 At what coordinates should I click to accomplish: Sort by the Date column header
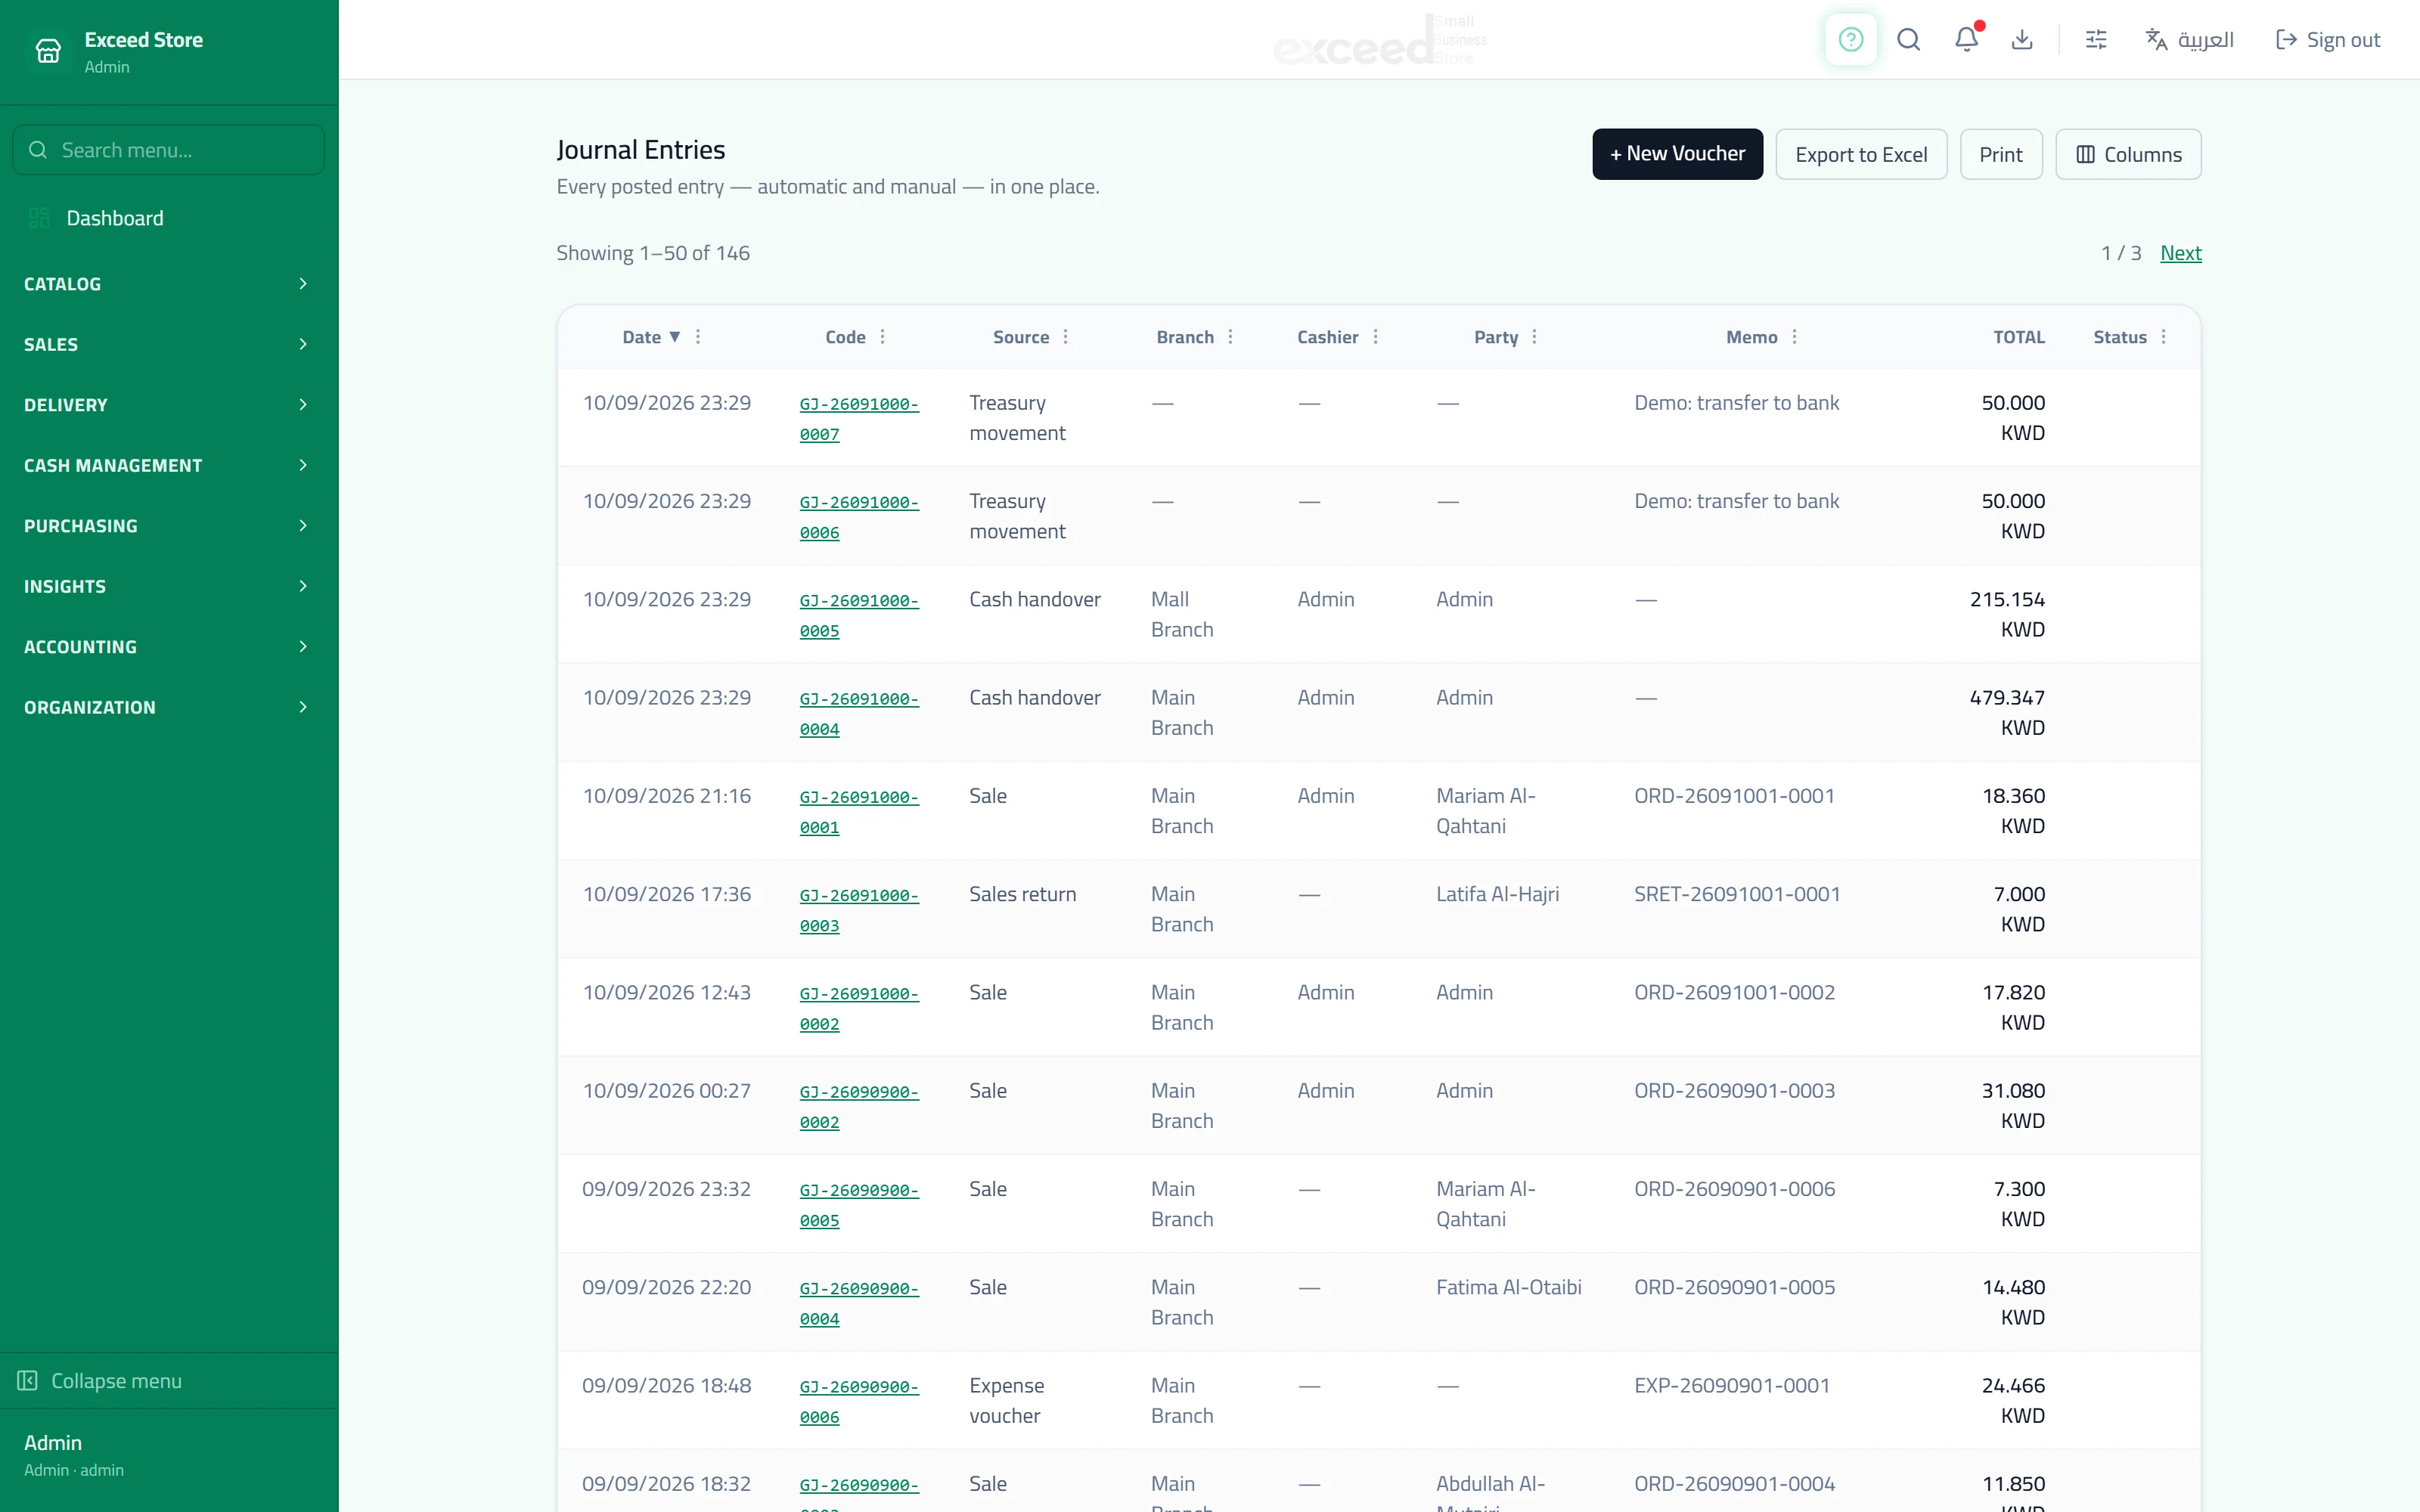coord(651,337)
